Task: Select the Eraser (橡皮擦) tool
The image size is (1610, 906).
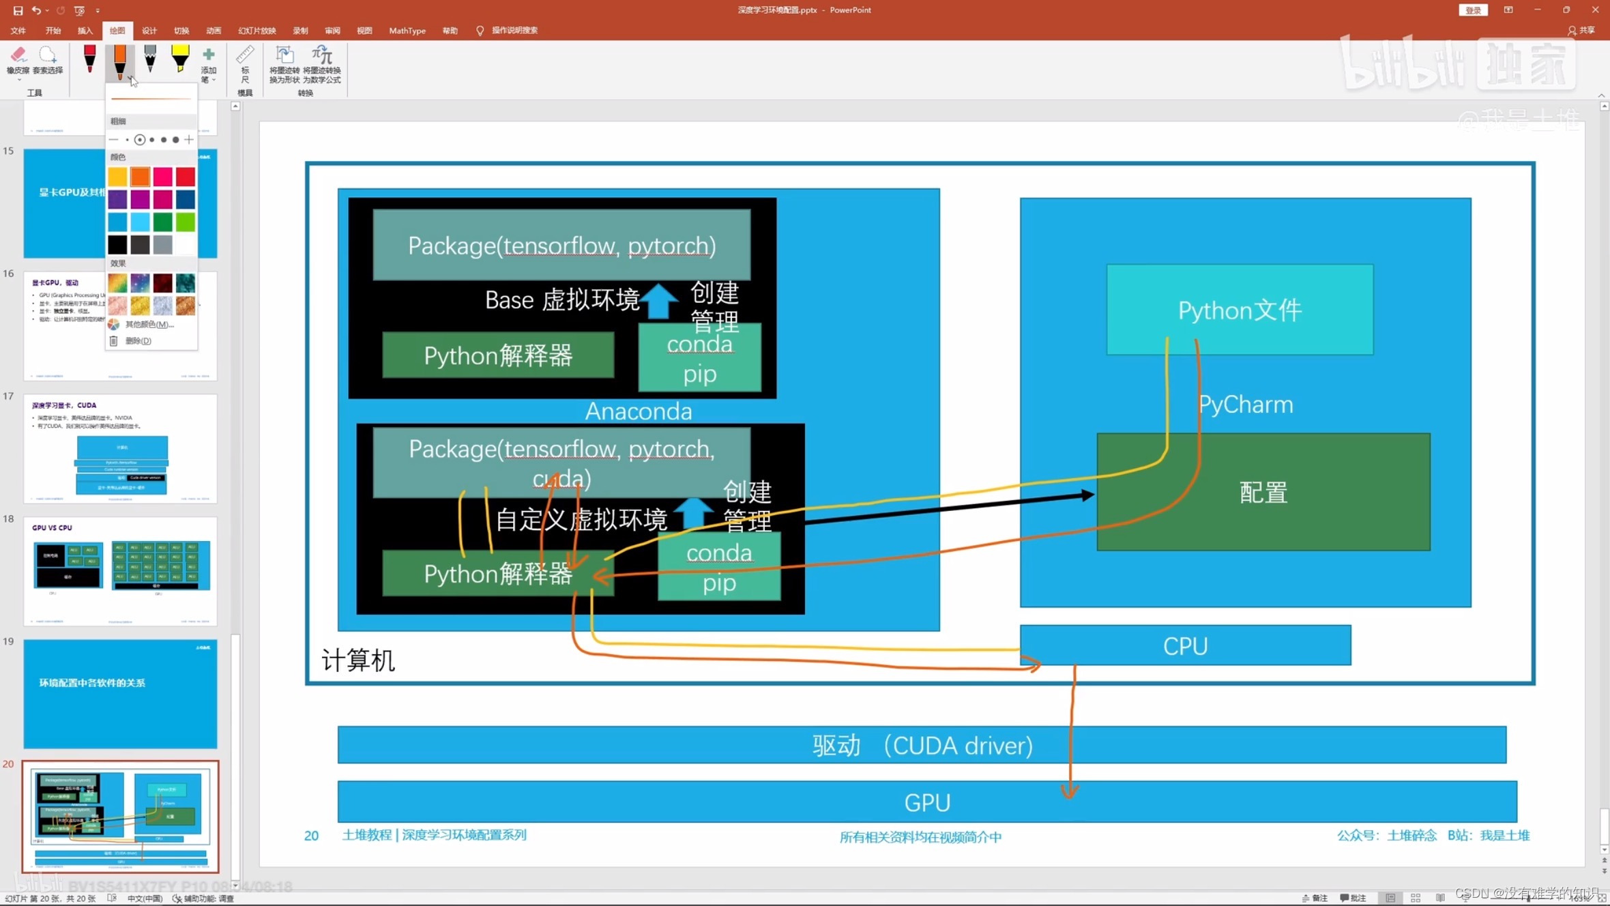Action: [x=18, y=60]
